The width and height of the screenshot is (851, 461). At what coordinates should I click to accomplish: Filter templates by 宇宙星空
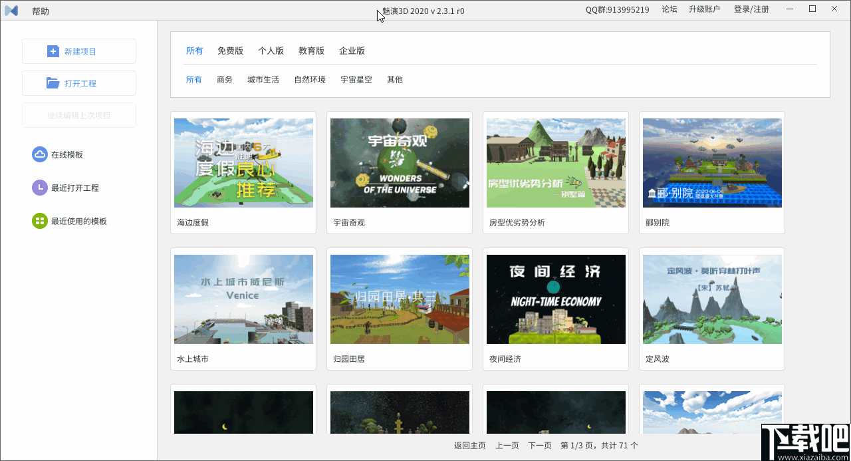(x=356, y=80)
